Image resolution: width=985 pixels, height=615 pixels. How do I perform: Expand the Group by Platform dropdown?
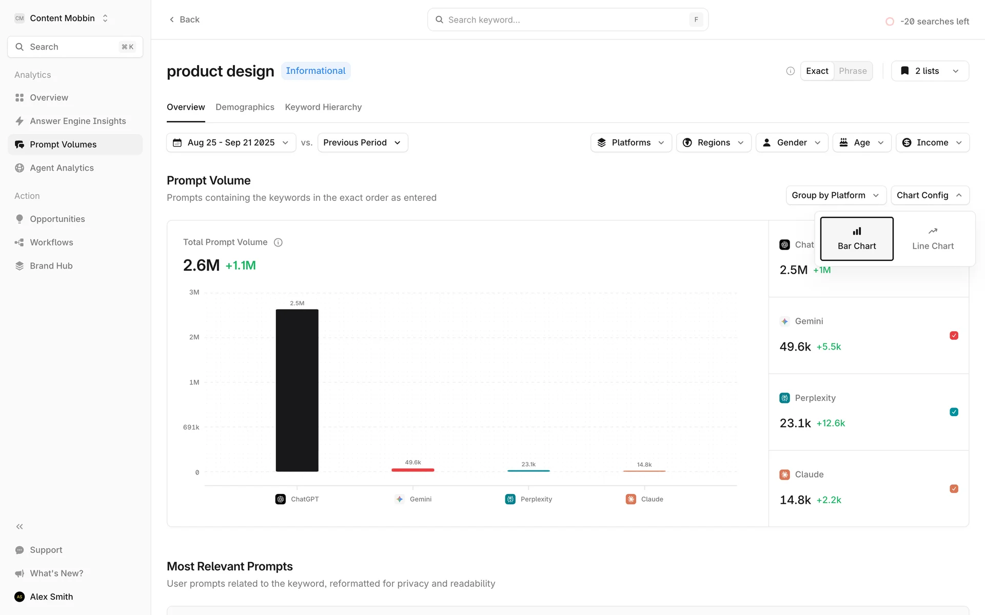point(835,195)
